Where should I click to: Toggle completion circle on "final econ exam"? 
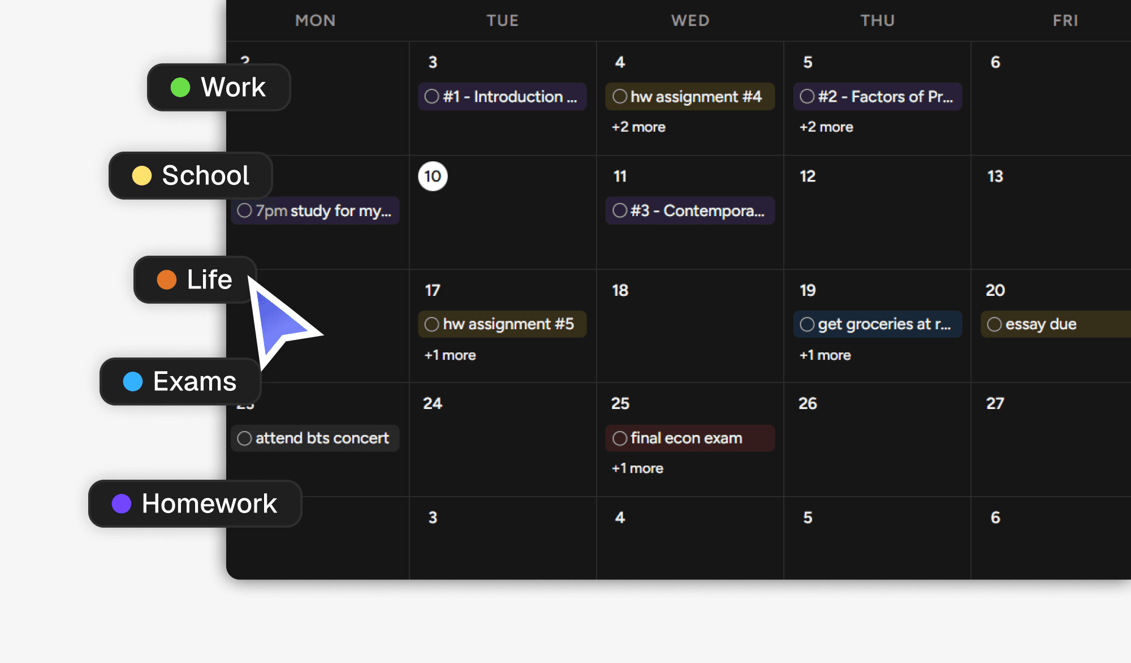point(619,438)
